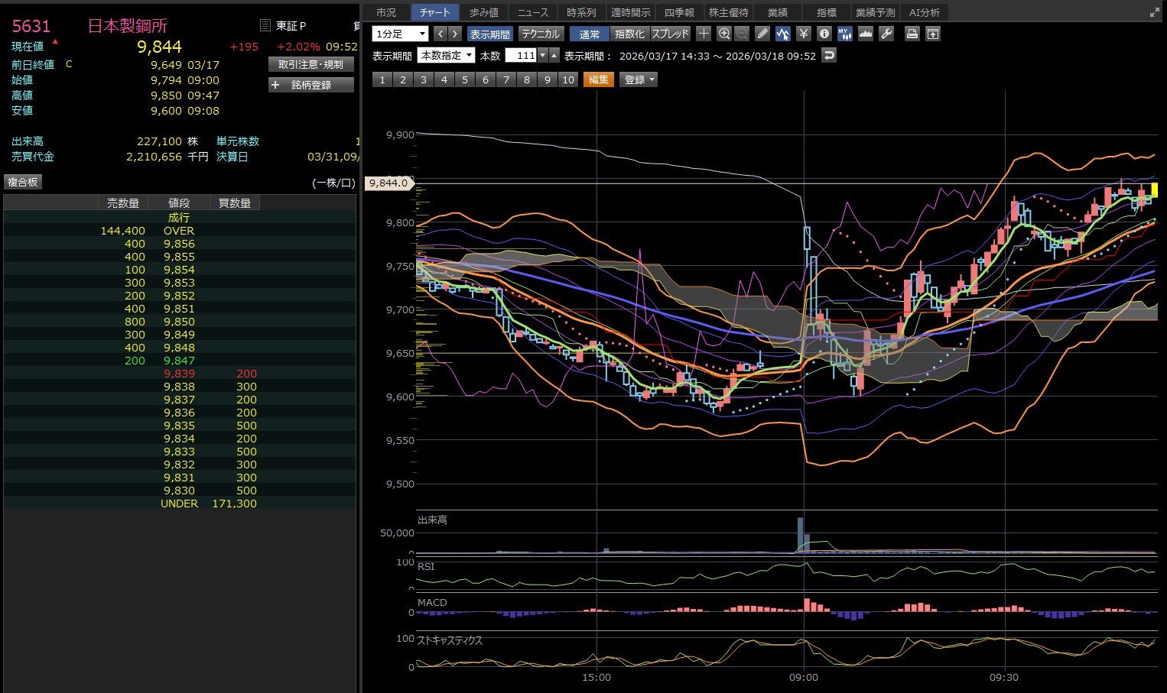Click the orange 編集 button
Image resolution: width=1167 pixels, height=693 pixels.
coord(598,79)
